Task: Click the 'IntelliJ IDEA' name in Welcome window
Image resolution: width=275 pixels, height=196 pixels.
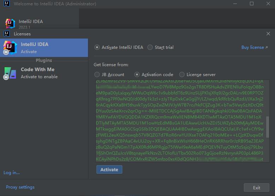Action: pos(31,22)
